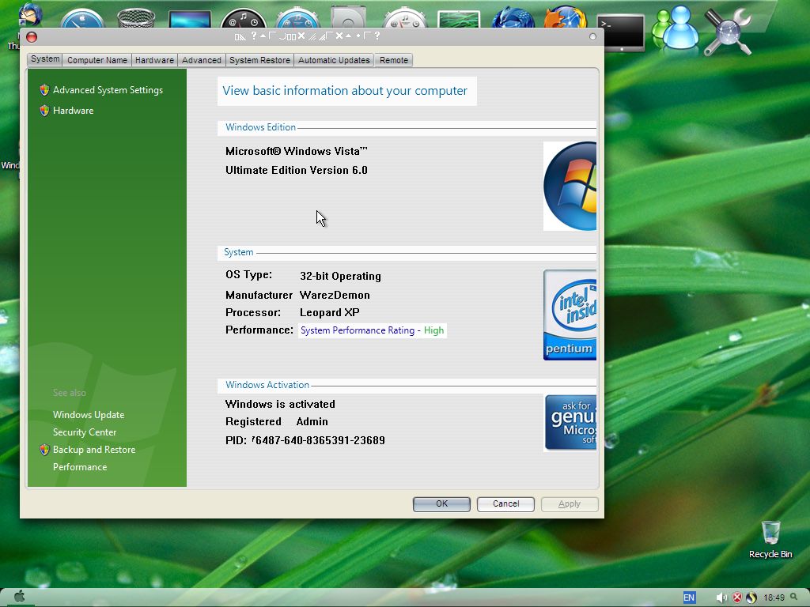Open Firefox from the dock
Screen dimensions: 810x607
coord(565,17)
